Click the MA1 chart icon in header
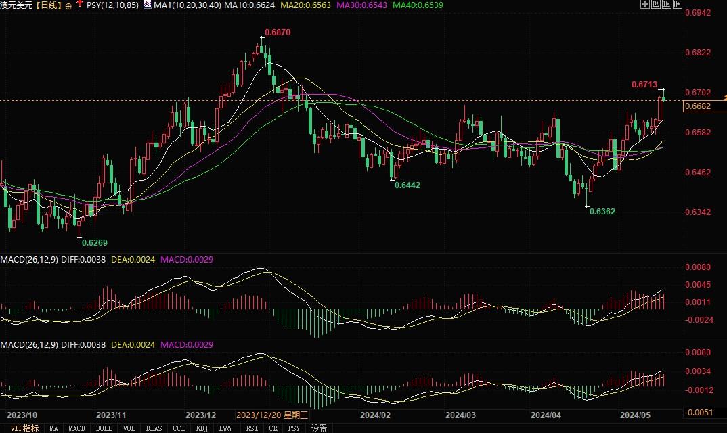Viewport: 727px width, 433px height. (x=148, y=5)
